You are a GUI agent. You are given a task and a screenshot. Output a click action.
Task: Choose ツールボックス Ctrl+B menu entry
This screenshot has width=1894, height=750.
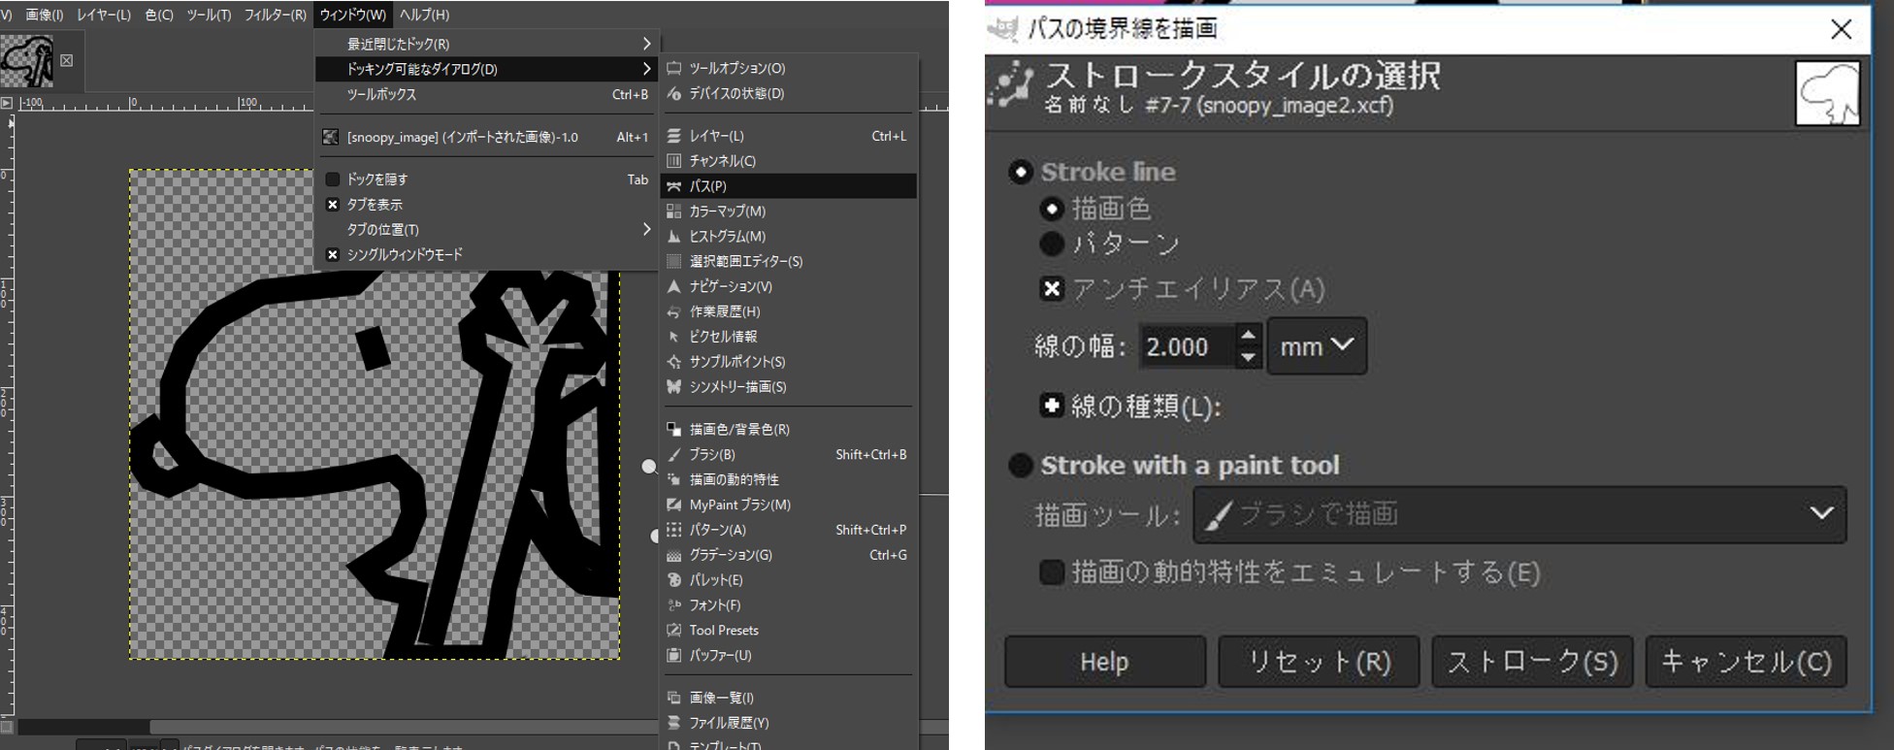pyautogui.click(x=488, y=95)
